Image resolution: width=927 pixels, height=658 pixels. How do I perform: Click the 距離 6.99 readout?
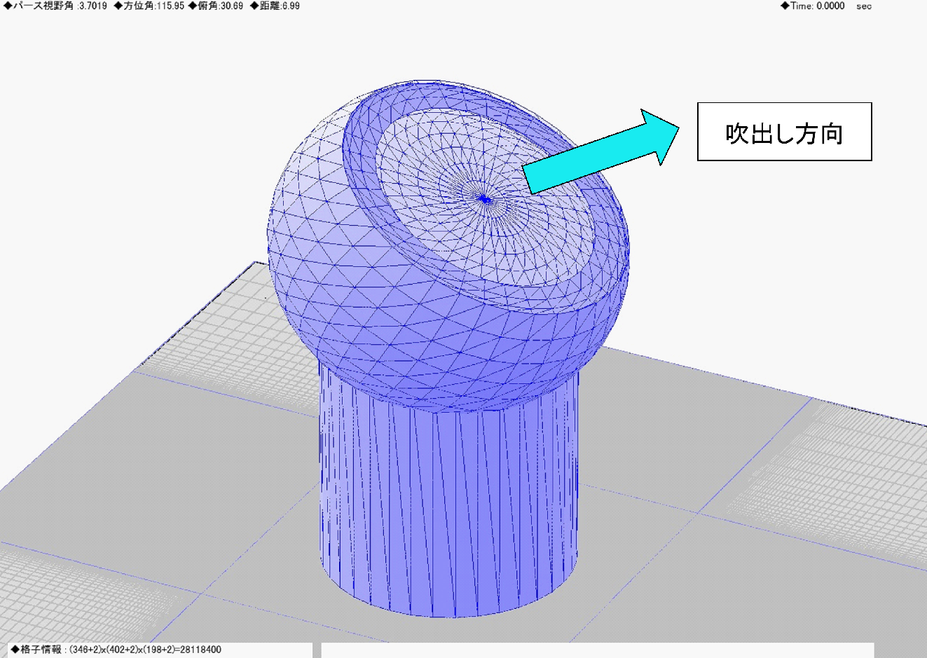click(x=275, y=6)
